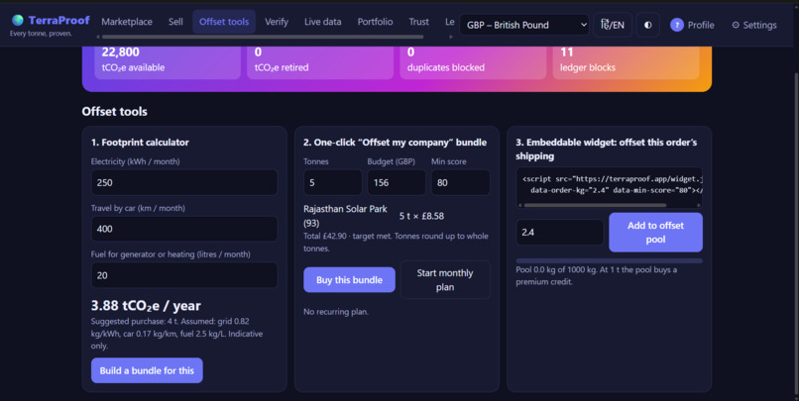799x401 pixels.
Task: Click the embed code horizontal scrollbar
Action: tap(595, 205)
